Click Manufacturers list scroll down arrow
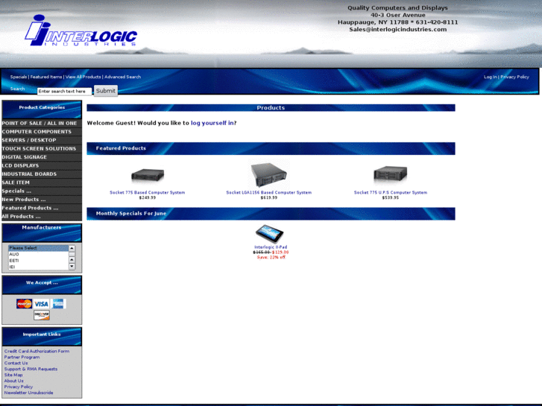This screenshot has height=406, width=542. click(72, 267)
